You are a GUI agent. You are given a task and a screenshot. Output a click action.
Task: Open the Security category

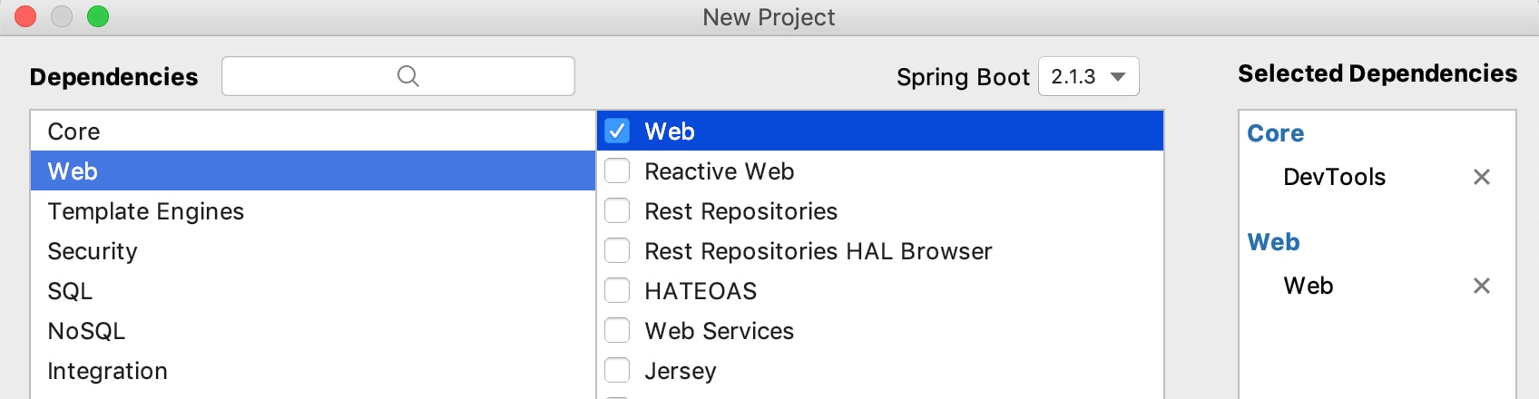[92, 251]
